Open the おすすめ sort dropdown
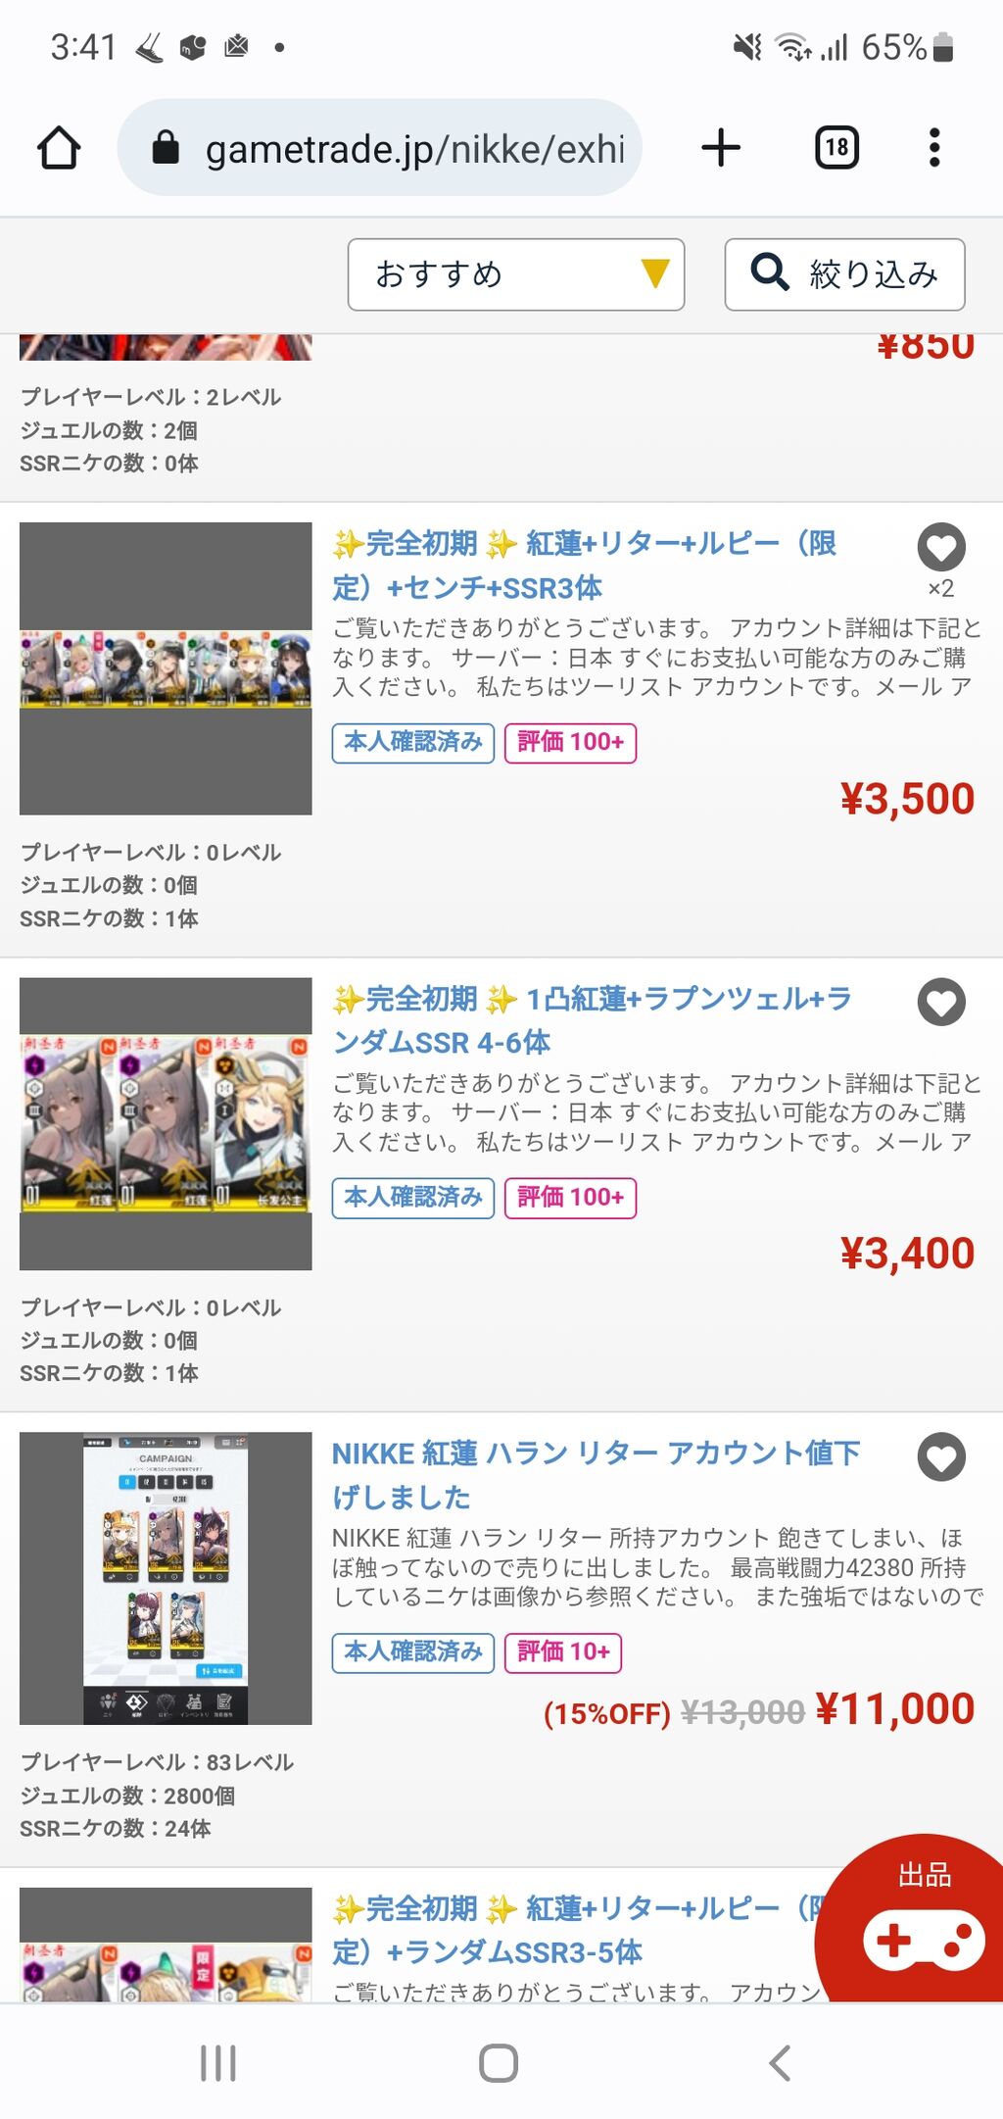The image size is (1003, 2119). point(515,274)
